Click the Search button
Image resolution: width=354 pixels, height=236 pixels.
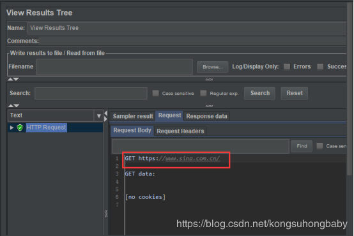[x=259, y=93]
